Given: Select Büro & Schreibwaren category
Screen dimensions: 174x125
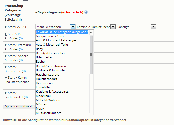Looking at the screenshot, I should tap(62, 66).
